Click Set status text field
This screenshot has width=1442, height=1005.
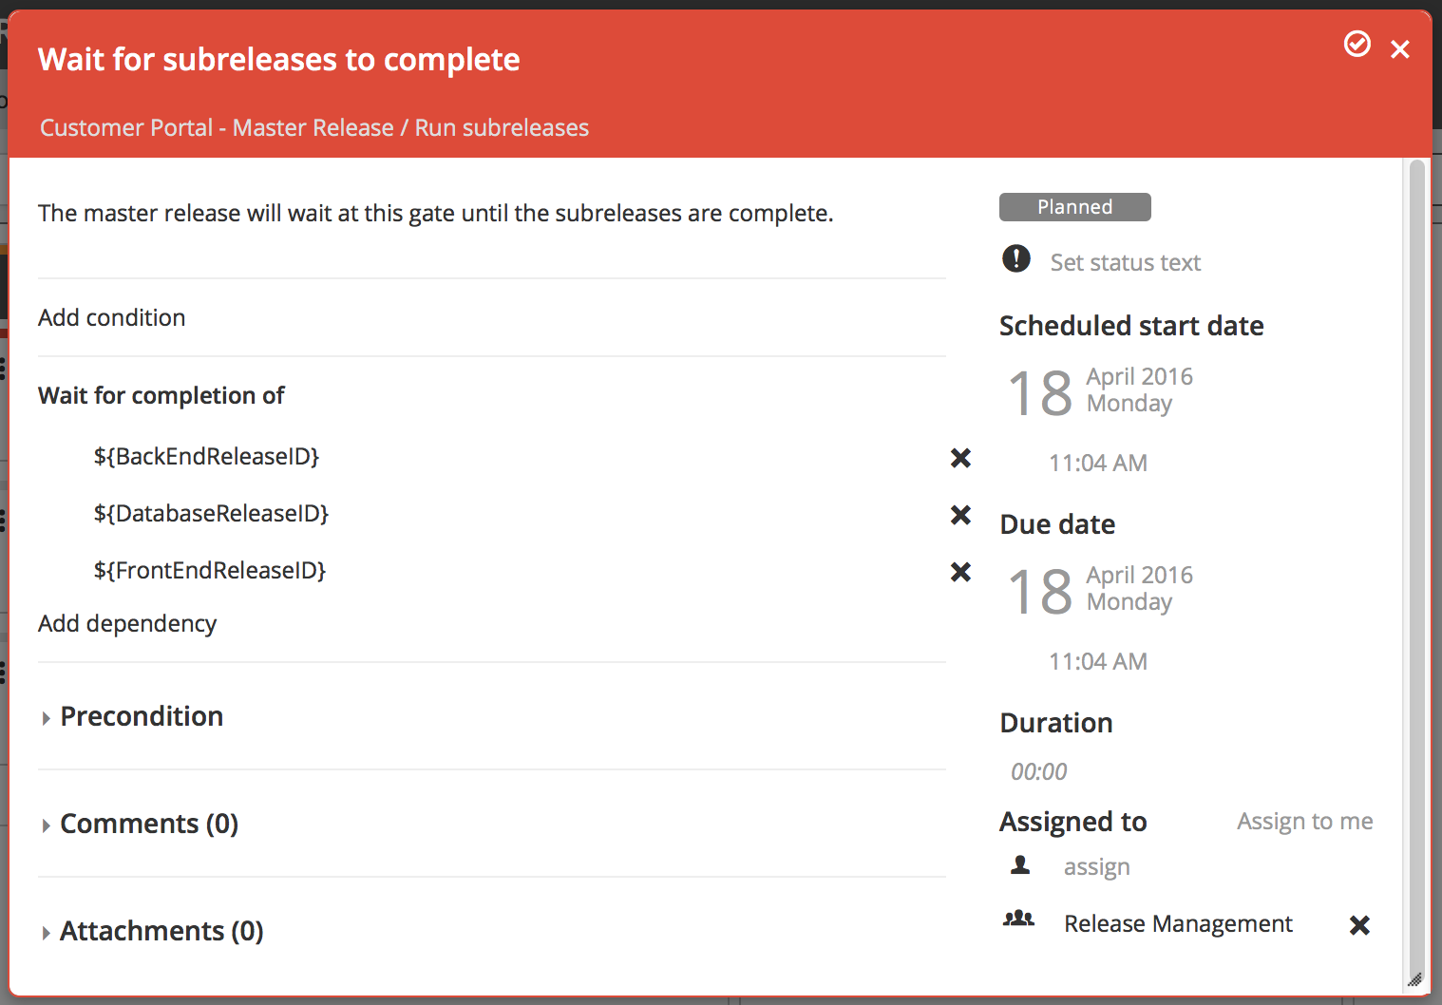click(x=1126, y=262)
